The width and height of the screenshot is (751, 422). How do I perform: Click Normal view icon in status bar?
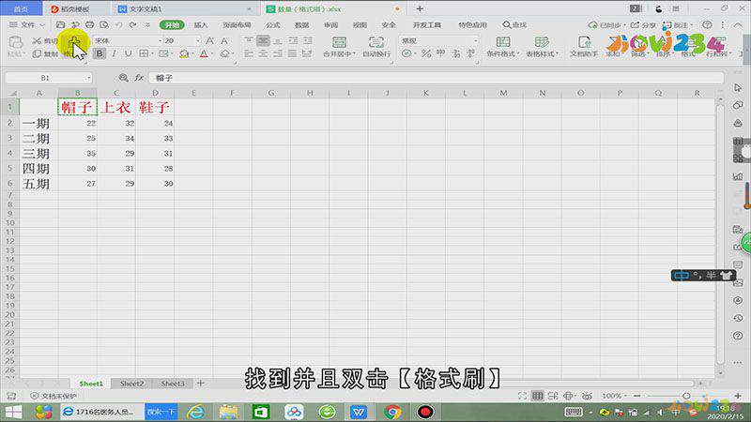pos(538,396)
